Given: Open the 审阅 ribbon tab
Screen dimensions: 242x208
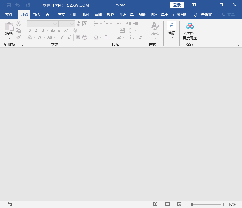Looking at the screenshot, I should coord(98,14).
